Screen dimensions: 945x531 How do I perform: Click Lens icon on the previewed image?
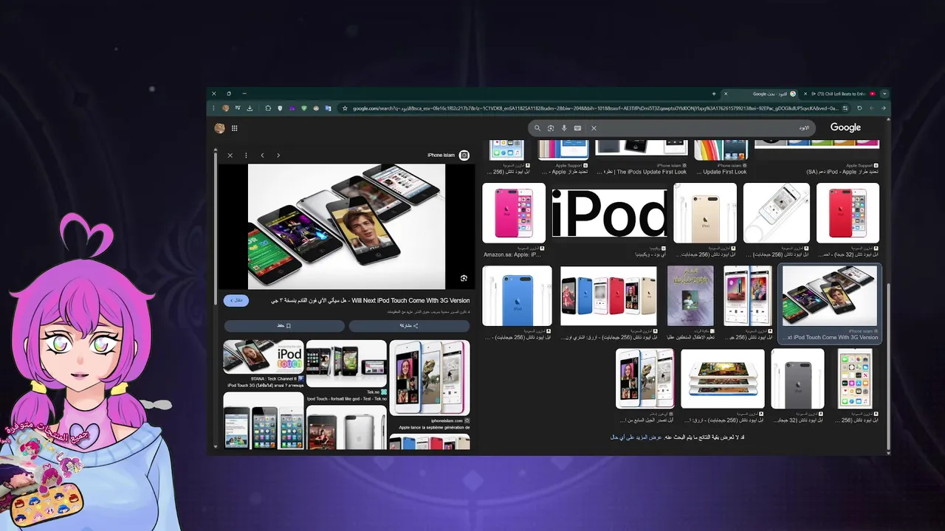click(464, 278)
